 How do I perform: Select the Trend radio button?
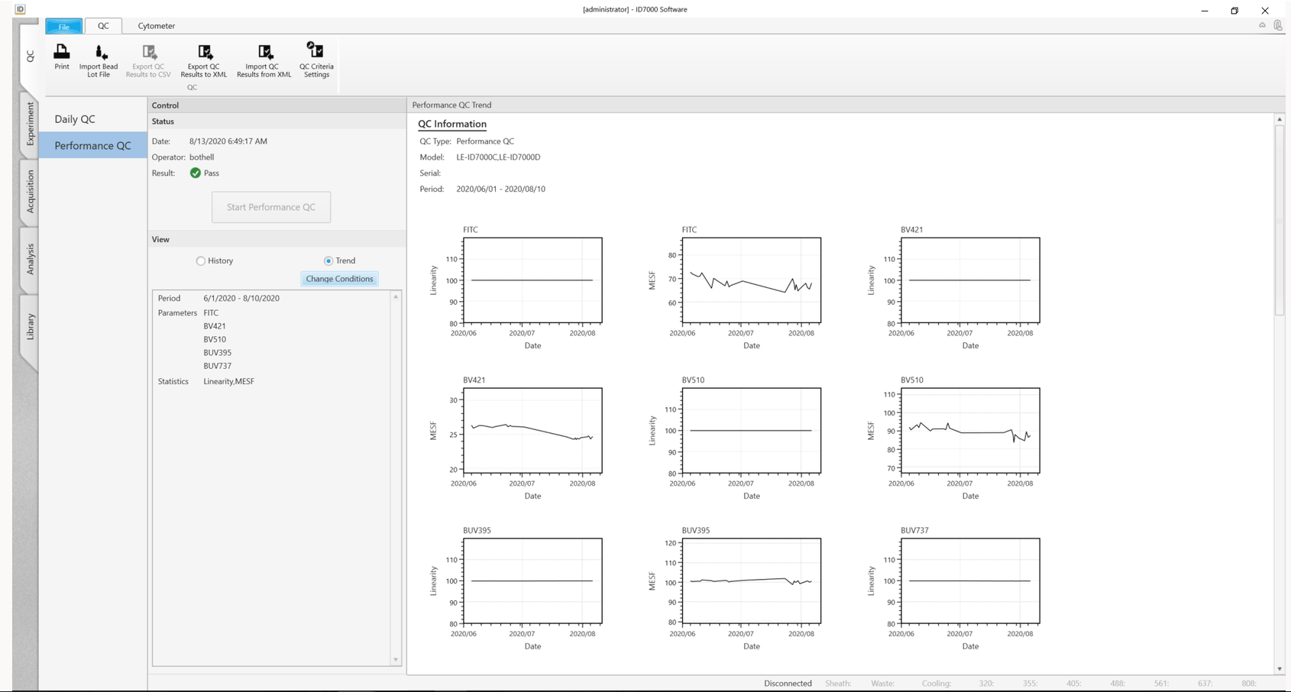[x=328, y=261]
